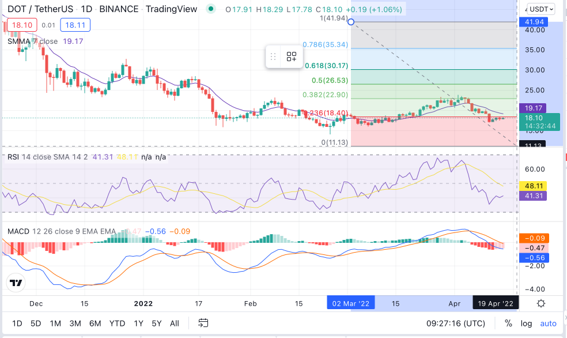This screenshot has height=338, width=567.
Task: Show the 5Y time range
Action: (x=157, y=323)
